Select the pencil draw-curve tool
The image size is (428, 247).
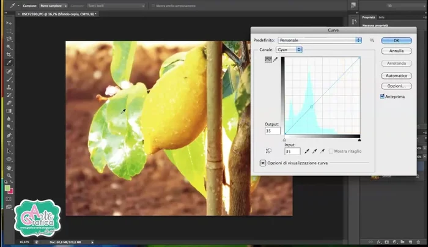click(275, 59)
